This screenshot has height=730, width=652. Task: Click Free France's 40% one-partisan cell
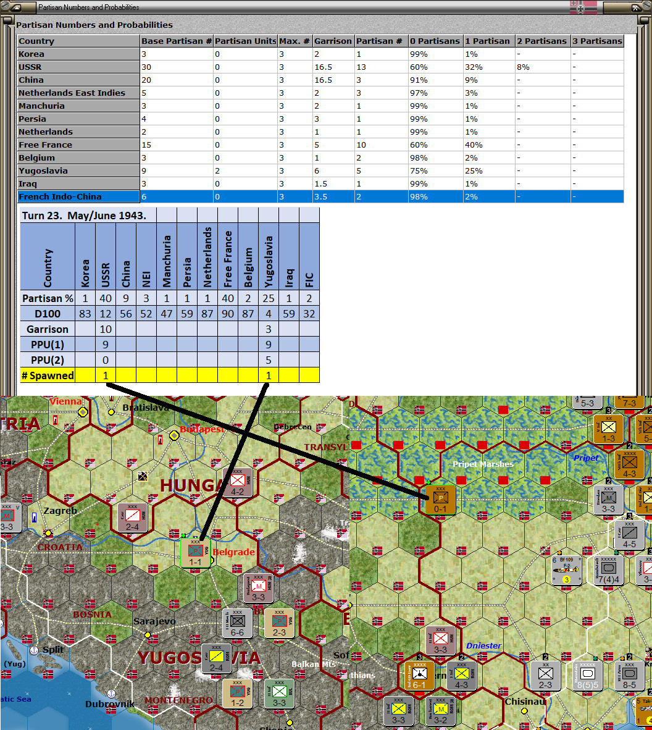point(489,145)
